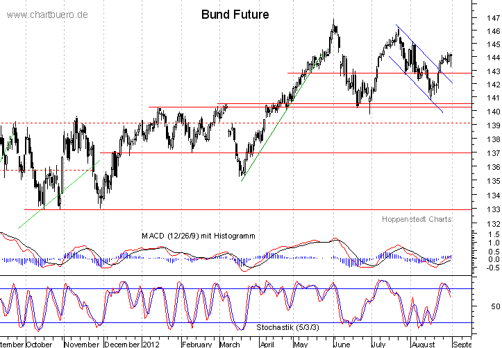Viewport: 502px width, 348px height.
Task: Click the 142 price axis value
Action: click(x=493, y=85)
